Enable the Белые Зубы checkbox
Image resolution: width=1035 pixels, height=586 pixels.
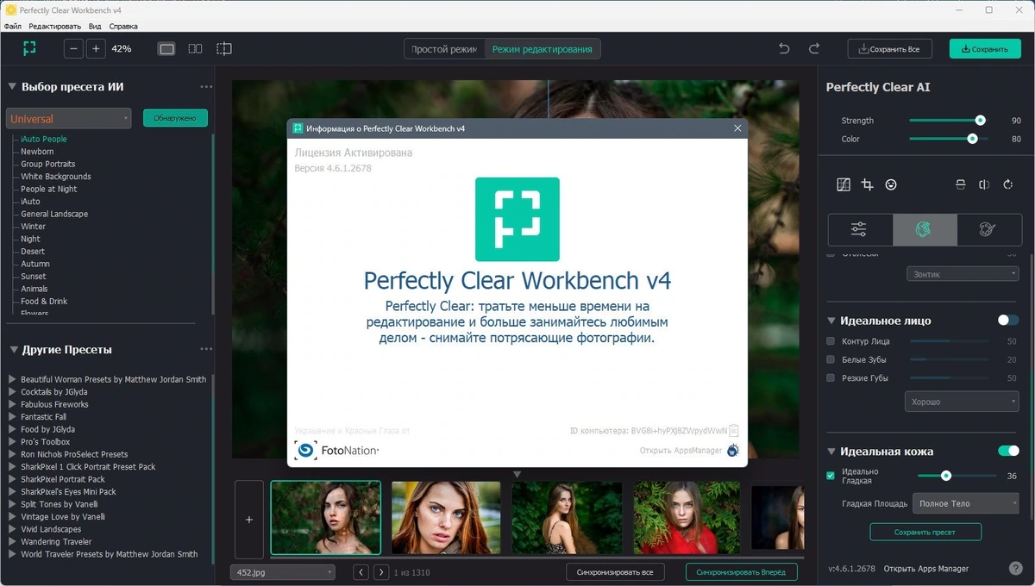tap(831, 359)
